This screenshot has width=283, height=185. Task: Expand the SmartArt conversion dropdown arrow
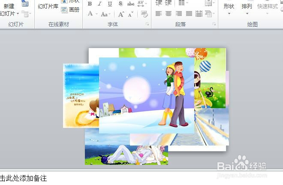tap(214, 14)
